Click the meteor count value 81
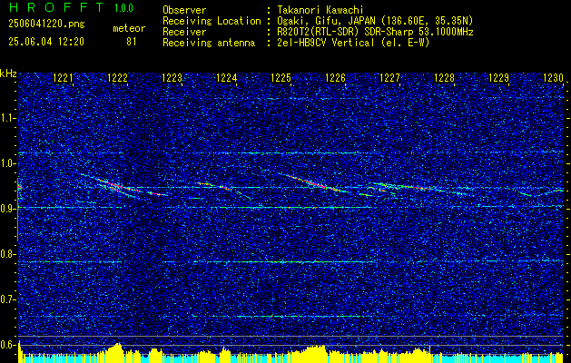The height and width of the screenshot is (363, 571). click(x=132, y=42)
